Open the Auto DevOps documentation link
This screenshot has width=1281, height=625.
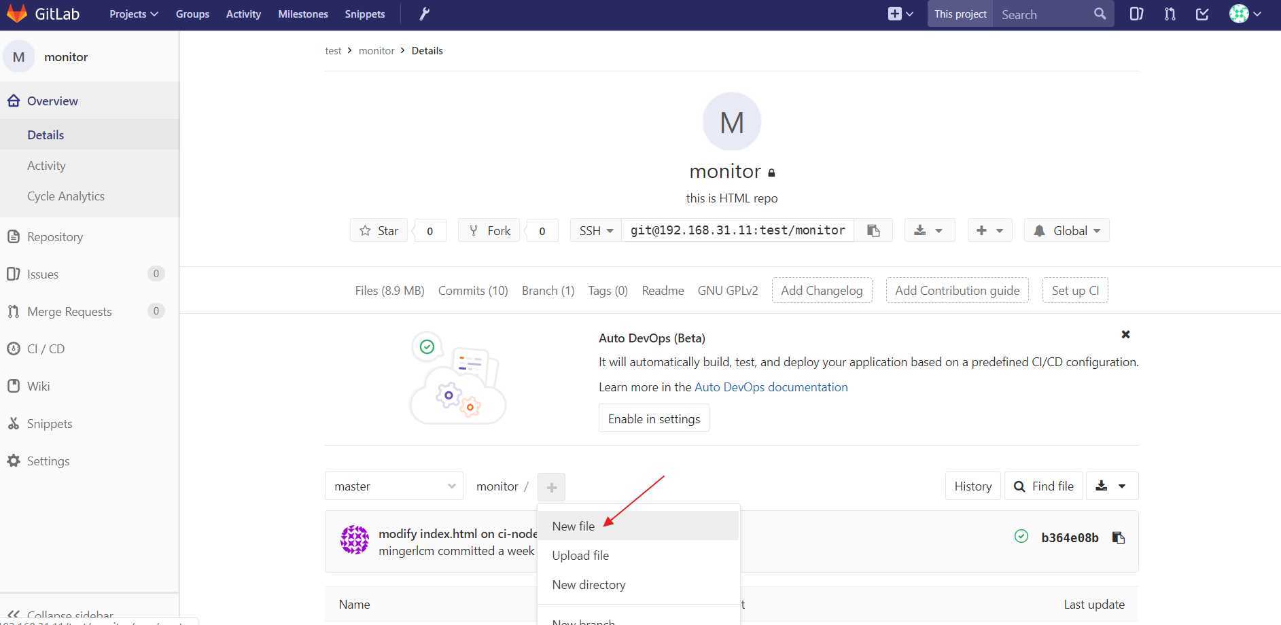pos(771,387)
